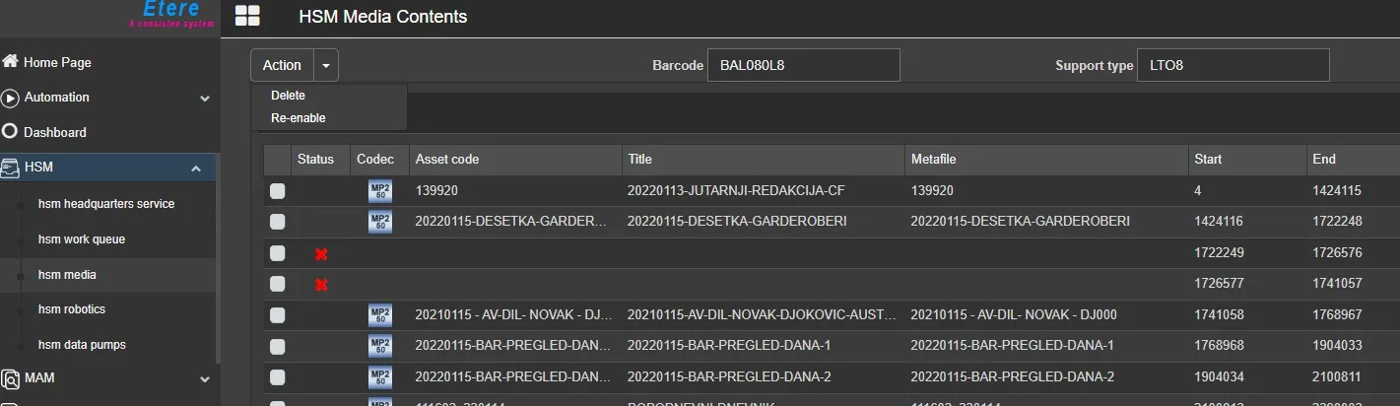Click red X status icon at start 1722249
Viewport: 1400px width, 406px height.
pyautogui.click(x=321, y=254)
